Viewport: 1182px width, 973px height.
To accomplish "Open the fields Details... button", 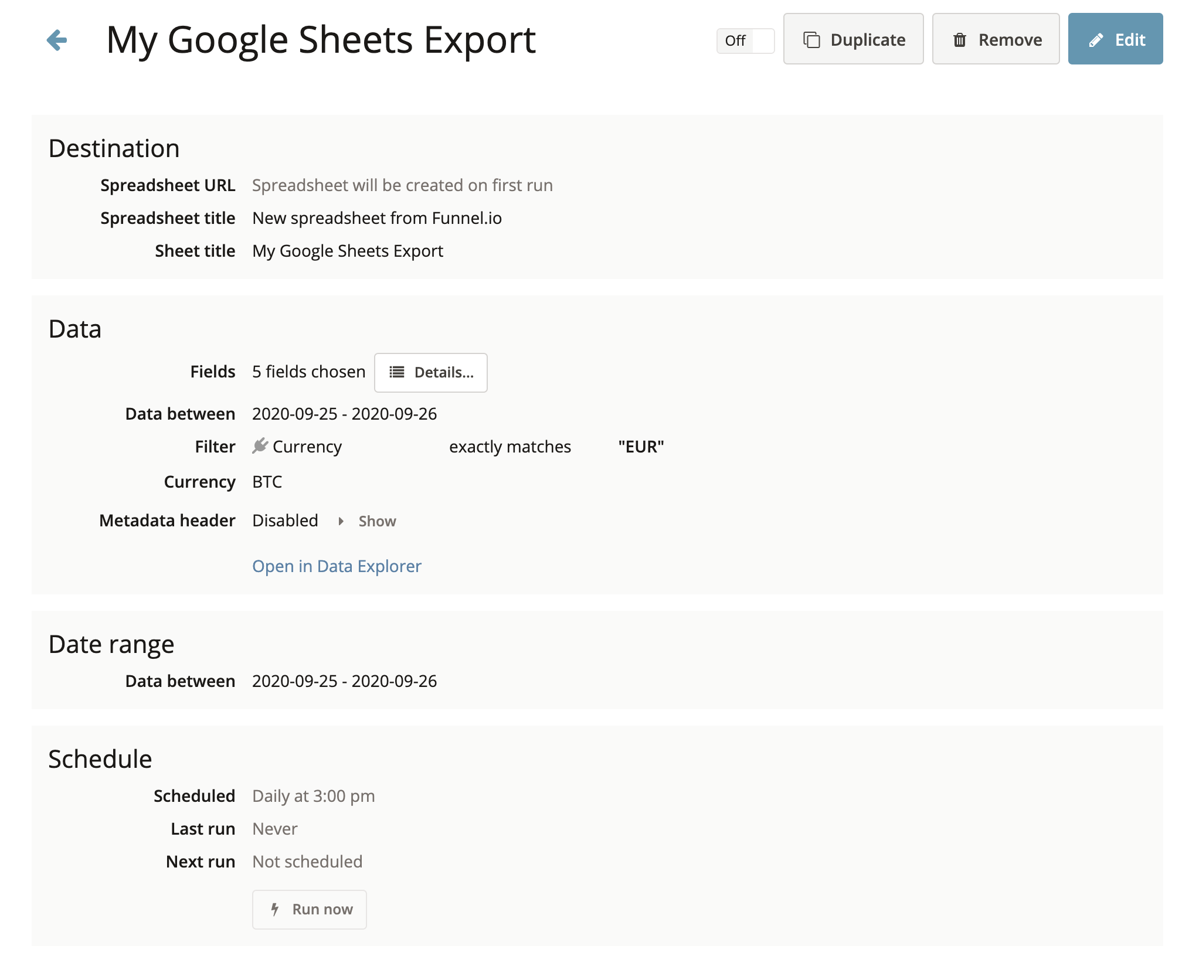I will pyautogui.click(x=431, y=372).
